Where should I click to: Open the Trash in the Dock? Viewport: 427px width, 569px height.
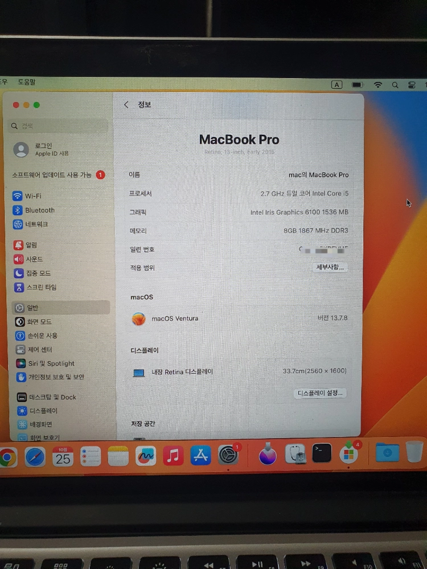(414, 451)
